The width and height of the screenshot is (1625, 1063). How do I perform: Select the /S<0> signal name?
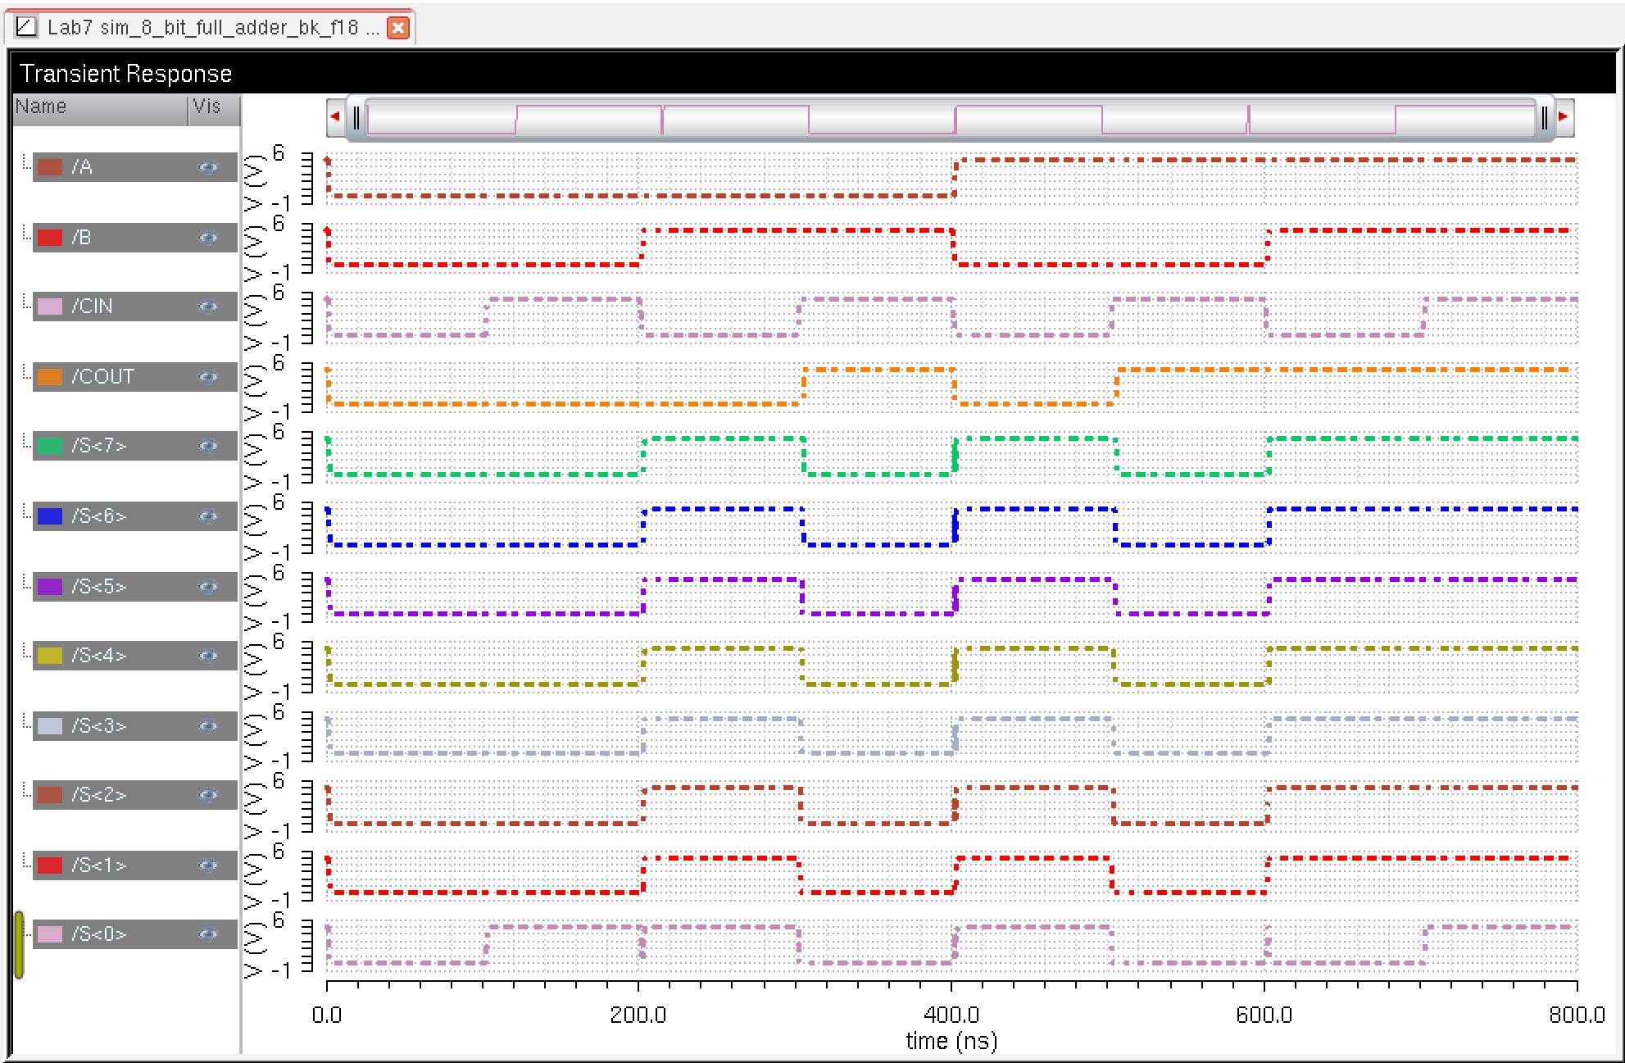(98, 934)
